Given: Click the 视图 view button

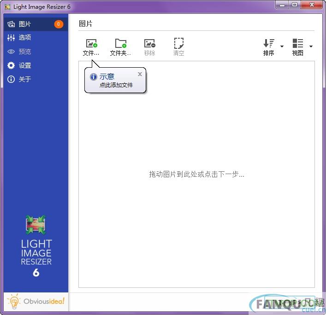Looking at the screenshot, I should (298, 47).
